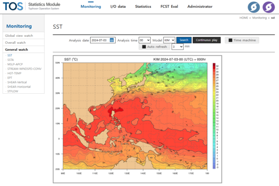Image resolution: width=279 pixels, height=186 pixels.
Task: Expand the Model KIM dropdown
Action: pyautogui.click(x=169, y=40)
